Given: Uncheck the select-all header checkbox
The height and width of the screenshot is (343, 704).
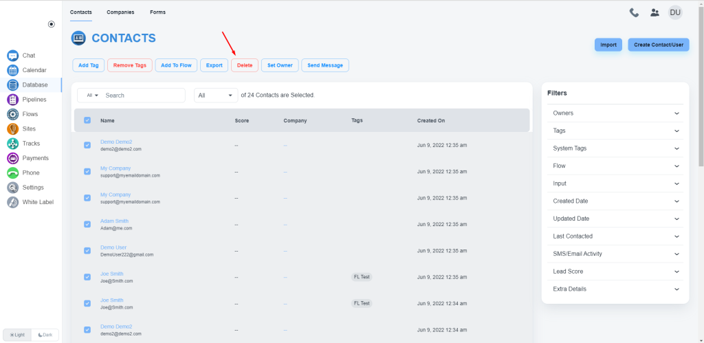Looking at the screenshot, I should point(87,120).
